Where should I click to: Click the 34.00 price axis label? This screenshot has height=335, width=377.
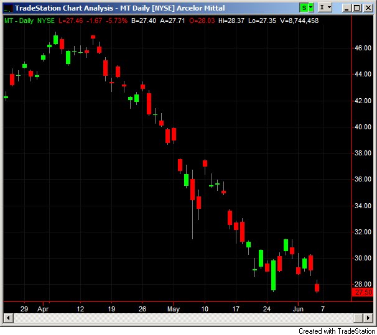(363, 206)
